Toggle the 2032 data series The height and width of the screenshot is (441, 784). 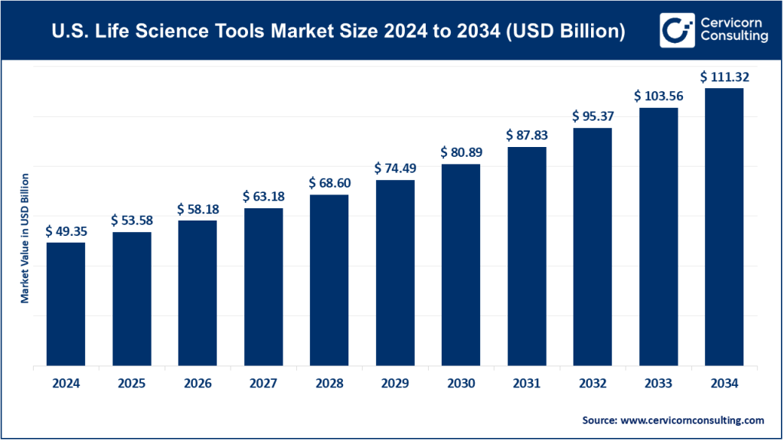point(593,249)
